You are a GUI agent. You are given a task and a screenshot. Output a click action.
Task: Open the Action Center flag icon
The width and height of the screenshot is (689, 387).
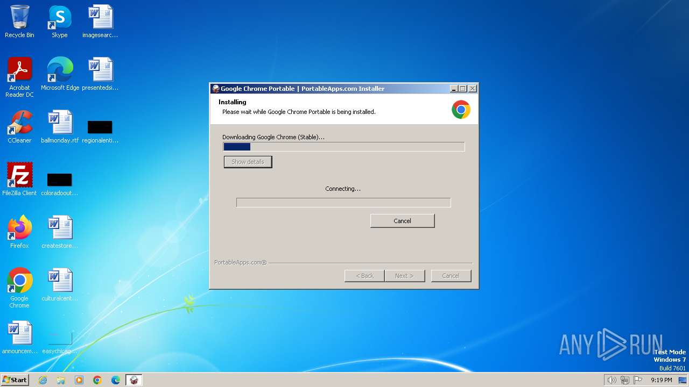(638, 380)
